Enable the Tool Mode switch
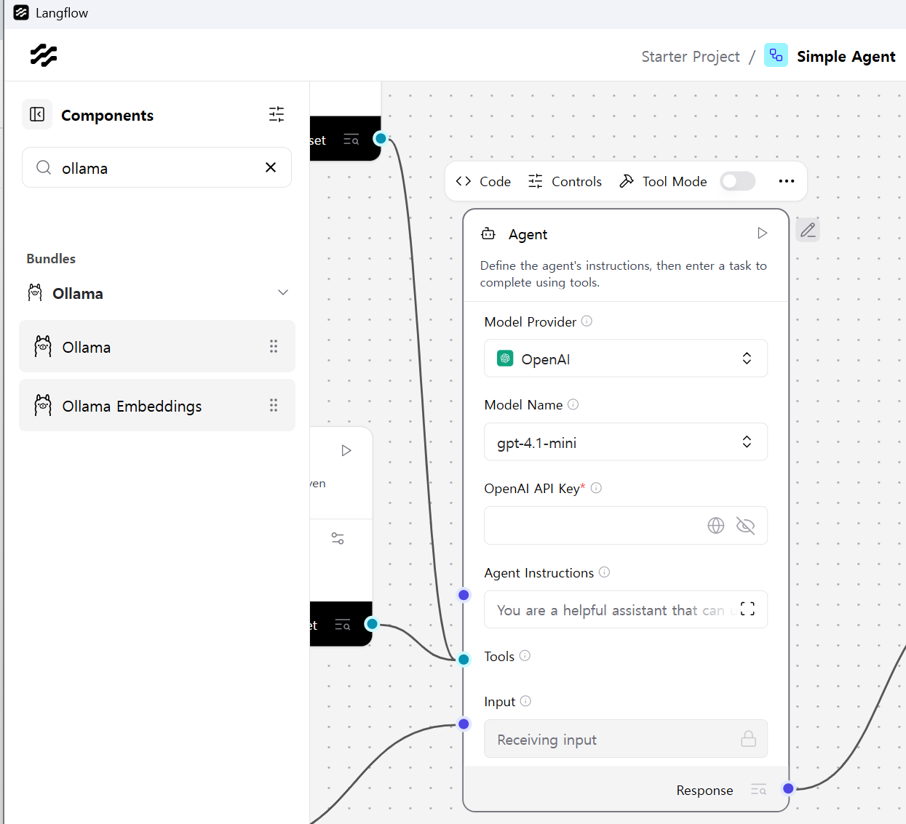Viewport: 906px width, 824px height. point(738,181)
